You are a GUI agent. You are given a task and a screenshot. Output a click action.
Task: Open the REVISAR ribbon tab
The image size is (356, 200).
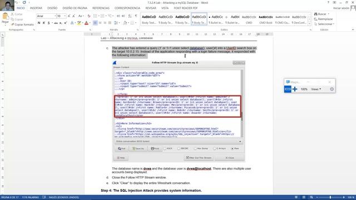point(151,8)
